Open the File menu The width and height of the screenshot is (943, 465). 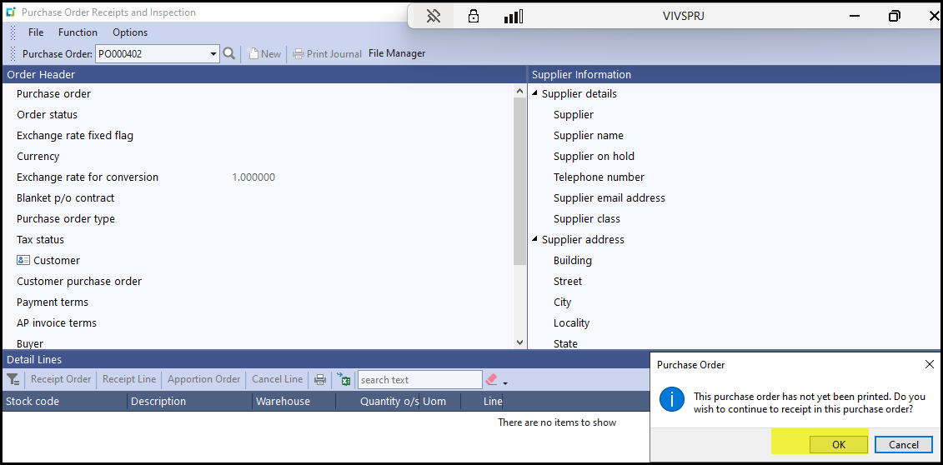tap(36, 32)
